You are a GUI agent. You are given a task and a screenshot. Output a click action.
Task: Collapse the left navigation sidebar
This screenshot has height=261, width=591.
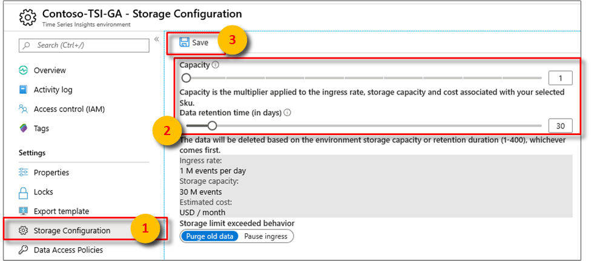pos(156,39)
